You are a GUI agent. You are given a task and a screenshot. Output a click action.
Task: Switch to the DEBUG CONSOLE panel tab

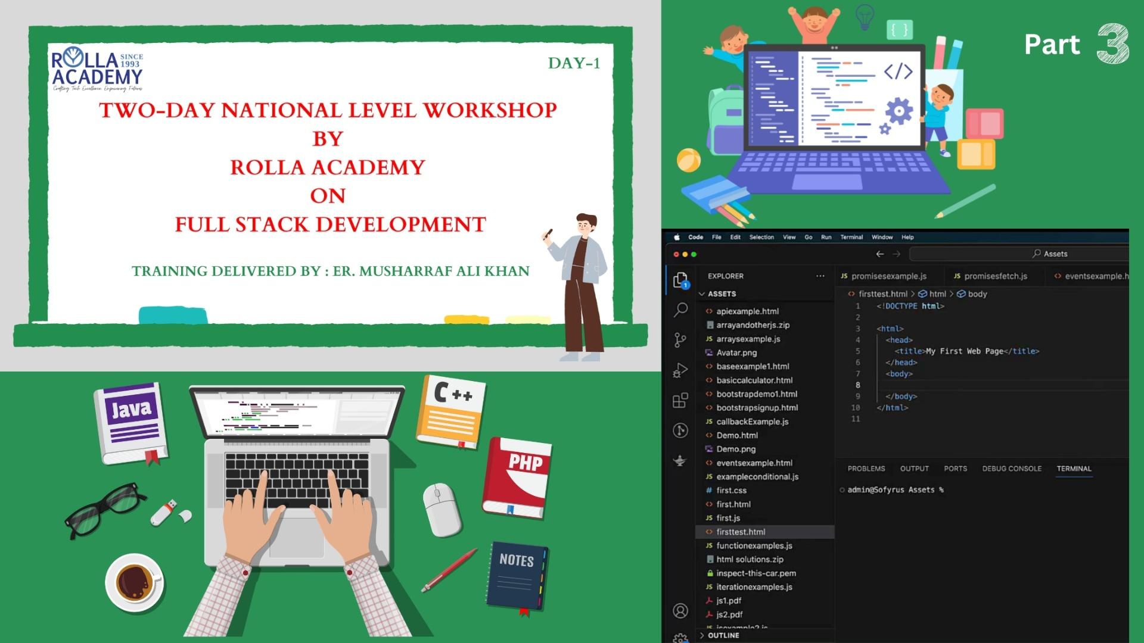[x=1012, y=469]
